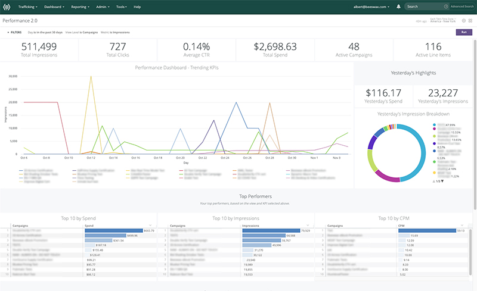
Task: Expand the FILTERS section
Action: (x=14, y=32)
